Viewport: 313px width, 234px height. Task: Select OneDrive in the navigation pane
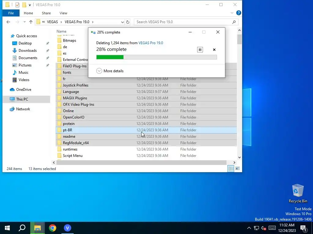point(24,90)
